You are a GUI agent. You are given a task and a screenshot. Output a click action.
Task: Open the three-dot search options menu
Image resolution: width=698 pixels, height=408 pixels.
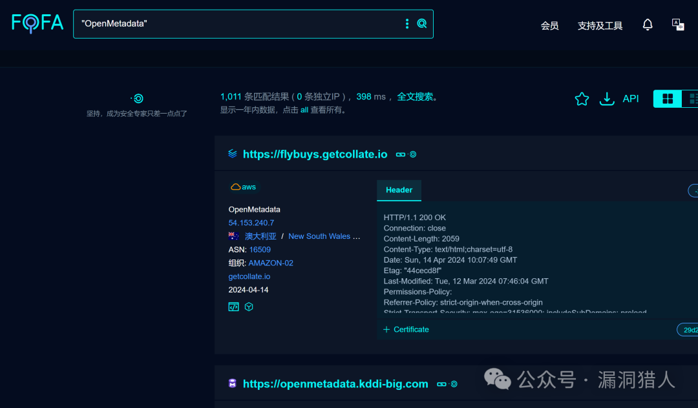[x=407, y=23]
